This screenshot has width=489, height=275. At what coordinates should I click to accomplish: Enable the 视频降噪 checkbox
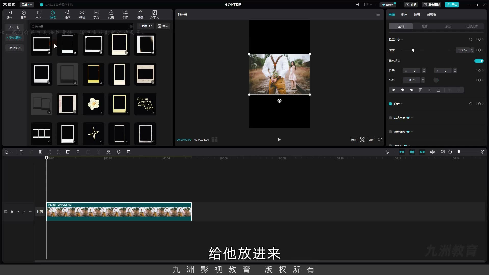pyautogui.click(x=390, y=132)
